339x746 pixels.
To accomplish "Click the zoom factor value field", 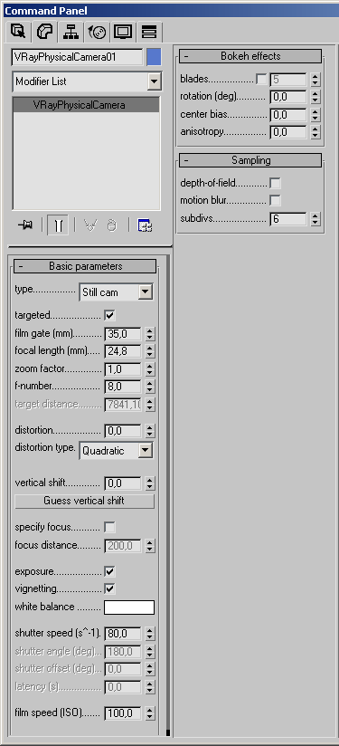I will click(x=123, y=369).
